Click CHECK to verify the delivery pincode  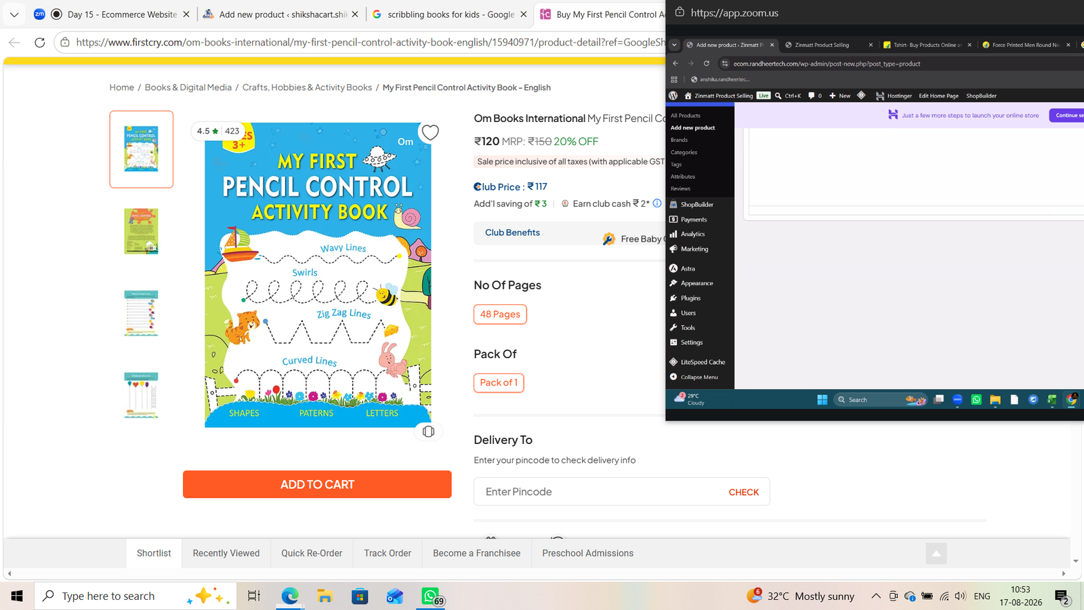point(743,492)
